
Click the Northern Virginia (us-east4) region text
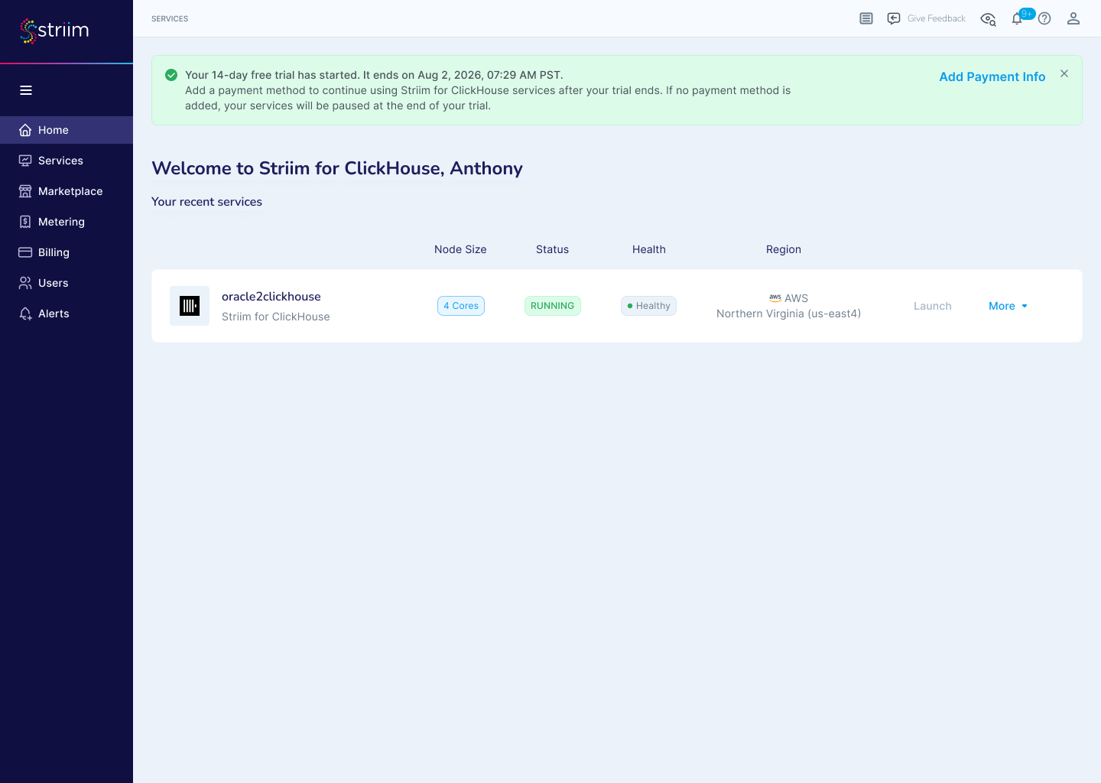pyautogui.click(x=789, y=314)
